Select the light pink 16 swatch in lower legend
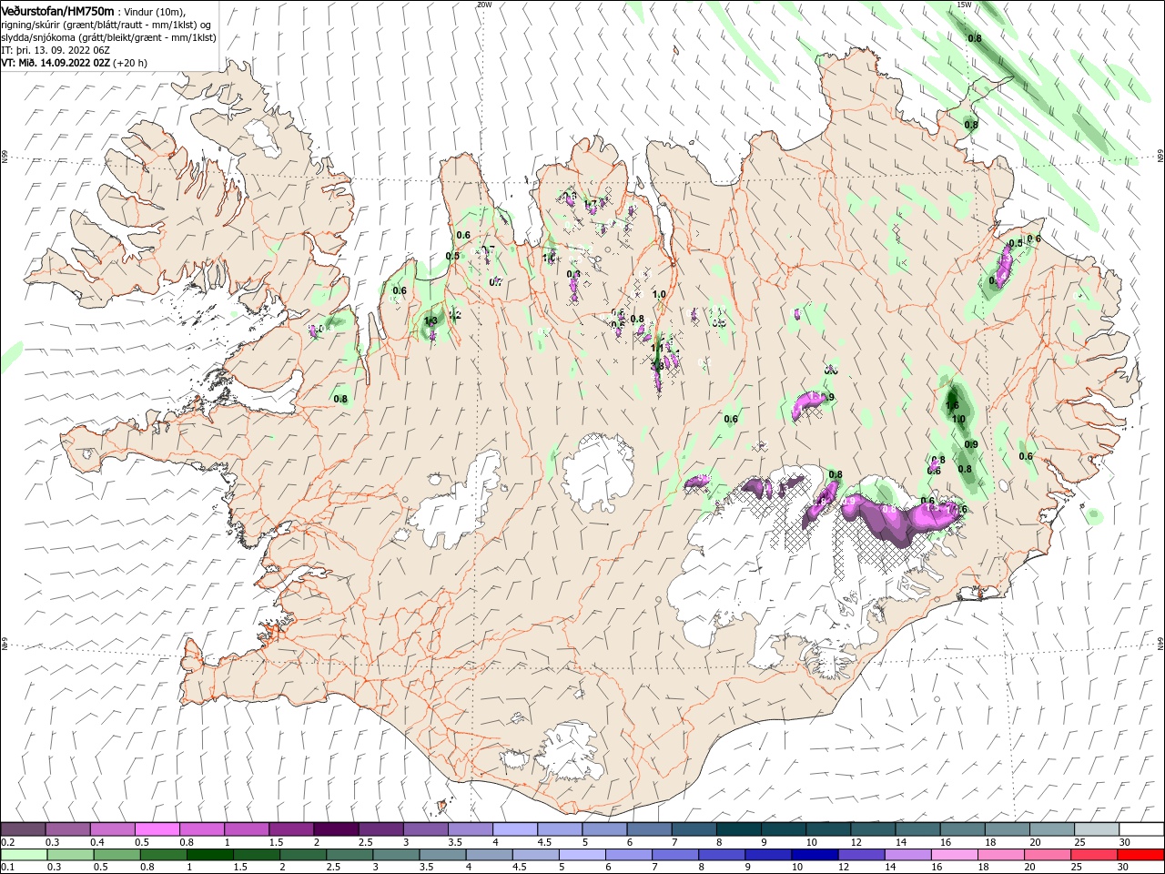The width and height of the screenshot is (1165, 874). pyautogui.click(x=953, y=855)
